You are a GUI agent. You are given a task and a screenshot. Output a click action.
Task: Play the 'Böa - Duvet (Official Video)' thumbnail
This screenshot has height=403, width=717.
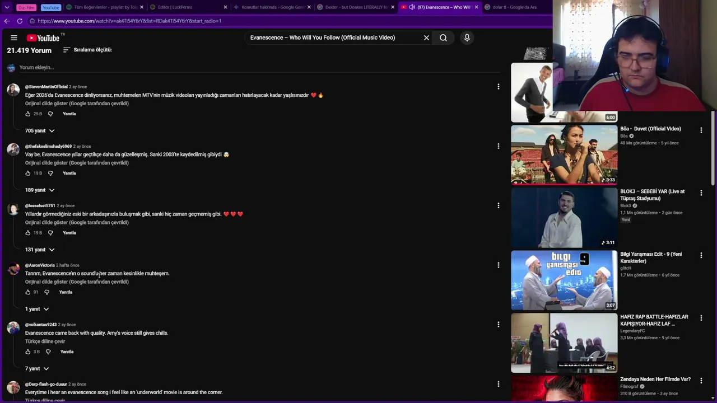pos(564,154)
